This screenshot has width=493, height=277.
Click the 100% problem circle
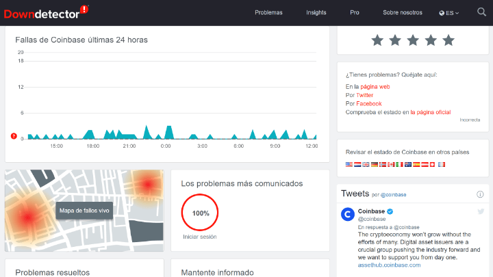pos(200,213)
